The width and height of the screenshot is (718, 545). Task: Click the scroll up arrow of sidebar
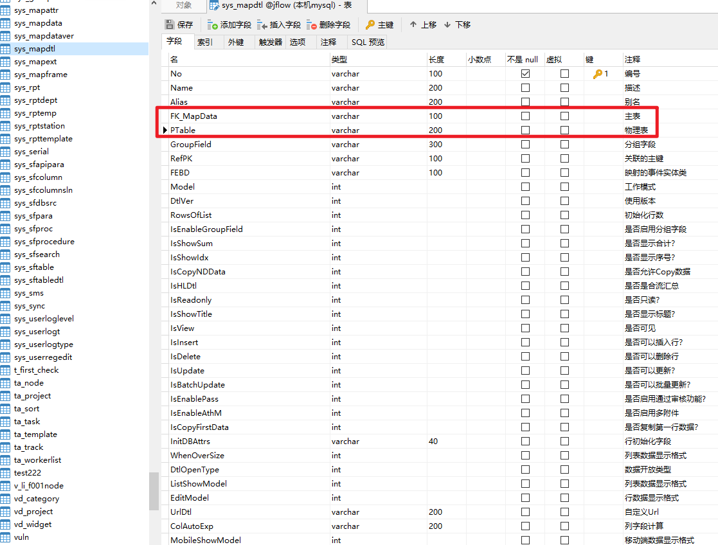tap(154, 3)
